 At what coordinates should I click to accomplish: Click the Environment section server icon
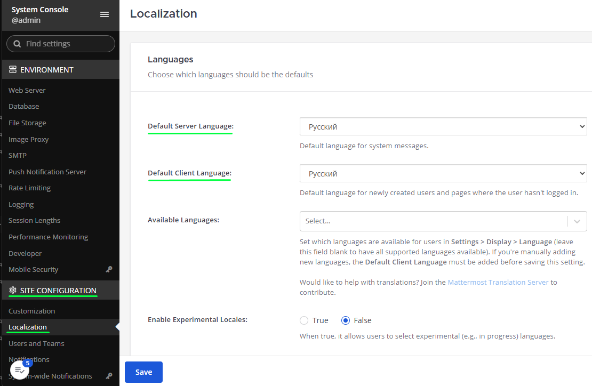(x=13, y=69)
